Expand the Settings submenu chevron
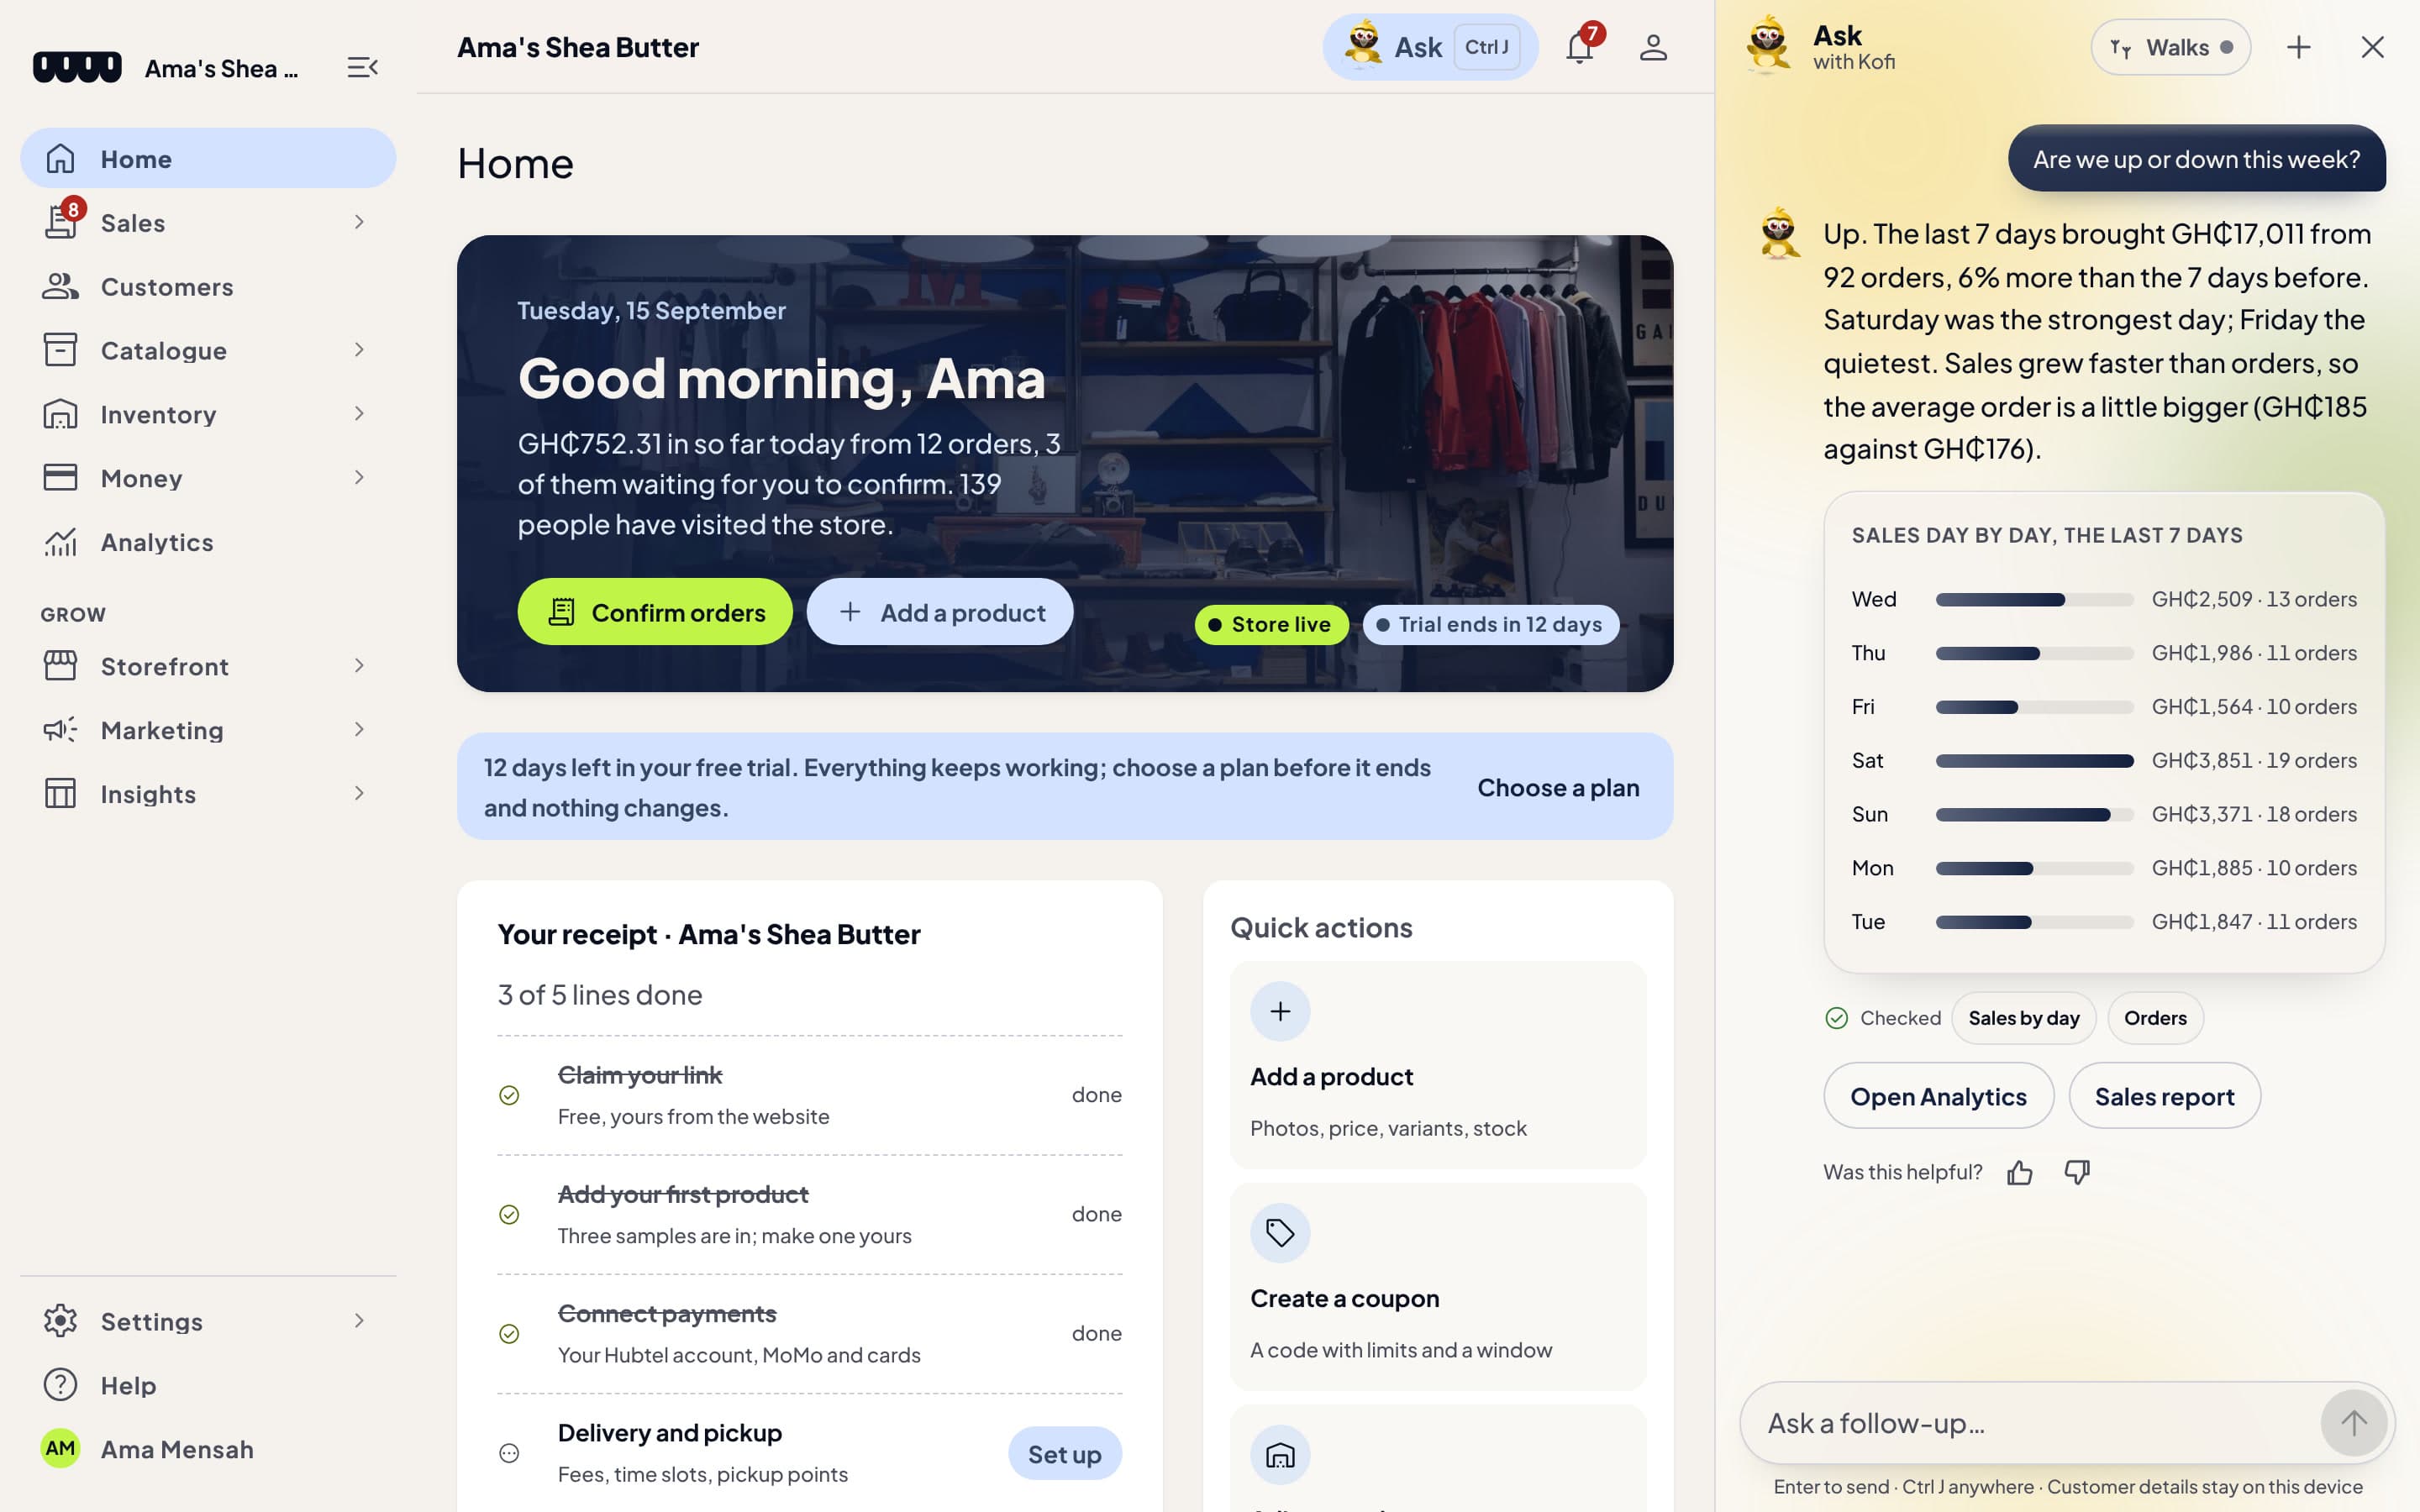The width and height of the screenshot is (2420, 1512). pos(359,1321)
